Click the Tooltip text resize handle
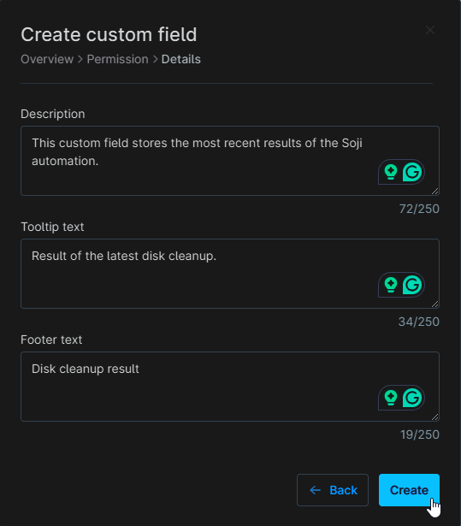461x526 pixels. (x=434, y=304)
